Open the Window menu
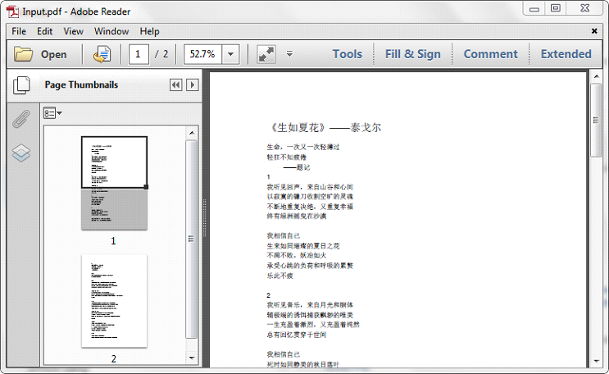The width and height of the screenshot is (609, 374). coord(111,31)
